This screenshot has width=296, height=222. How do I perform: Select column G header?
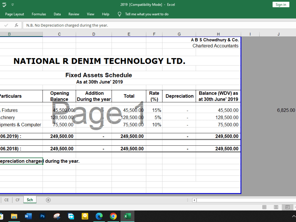click(179, 34)
